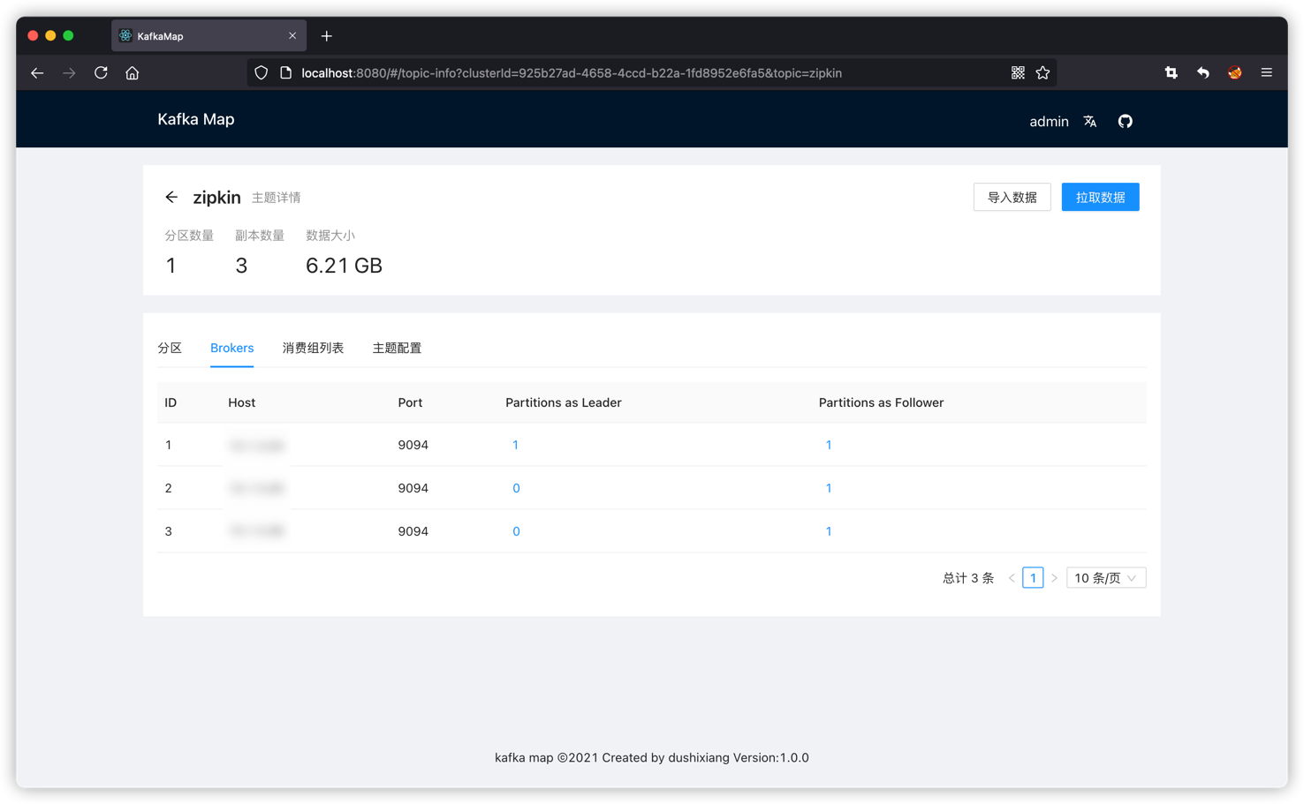Click the Port column header
The image size is (1304, 804).
[410, 402]
